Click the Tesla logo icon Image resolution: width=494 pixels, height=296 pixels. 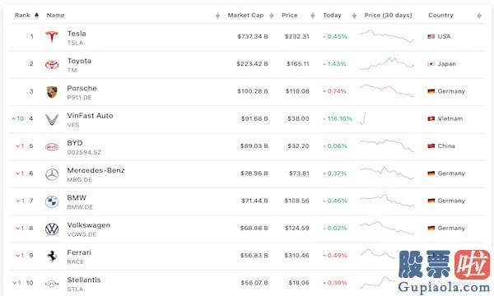[x=52, y=36]
